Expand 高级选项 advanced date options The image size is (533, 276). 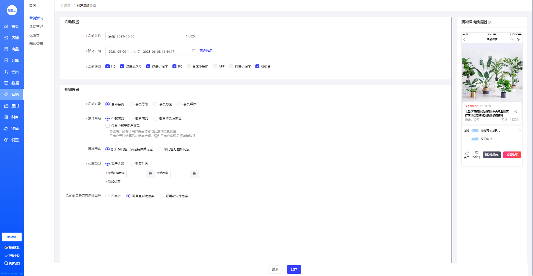click(x=206, y=51)
